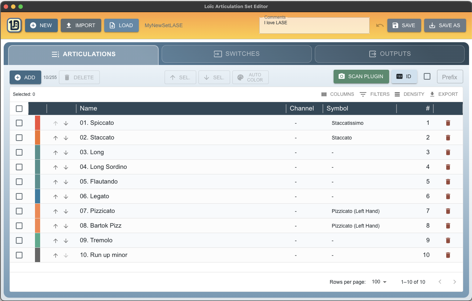The height and width of the screenshot is (301, 472).
Task: Trash the 07. Pizzicato articulation
Action: tap(448, 211)
